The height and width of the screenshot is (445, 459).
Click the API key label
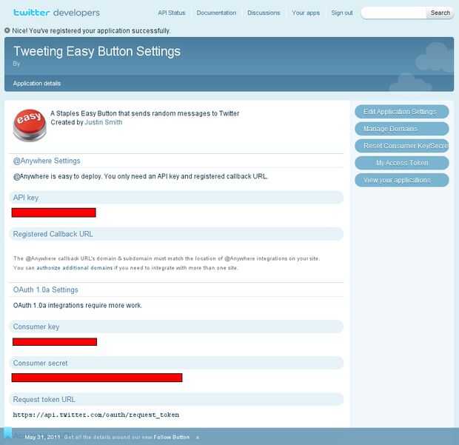[x=26, y=198]
